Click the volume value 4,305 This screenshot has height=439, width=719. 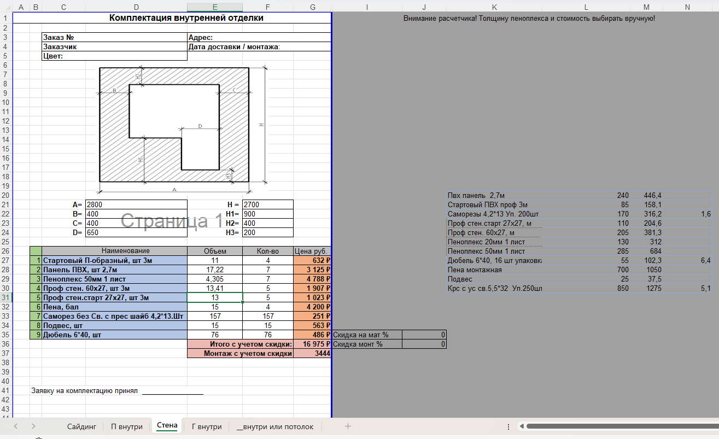click(215, 279)
